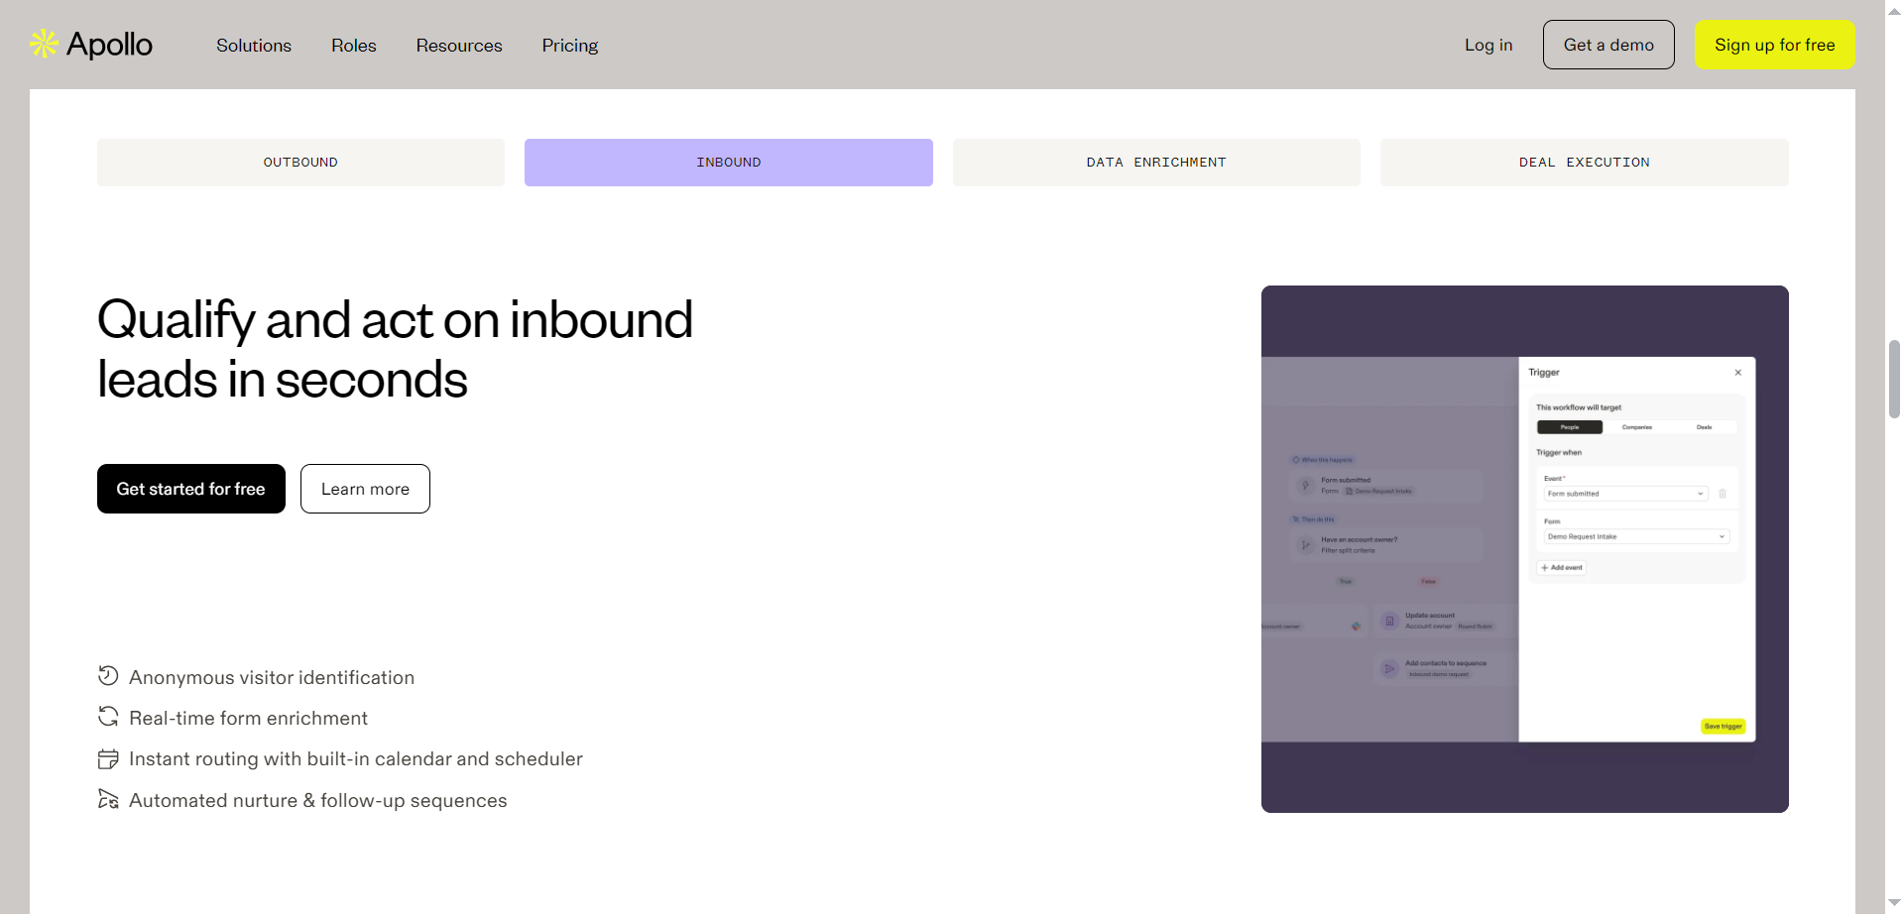Click the Slack icon in the workflow

click(1356, 625)
